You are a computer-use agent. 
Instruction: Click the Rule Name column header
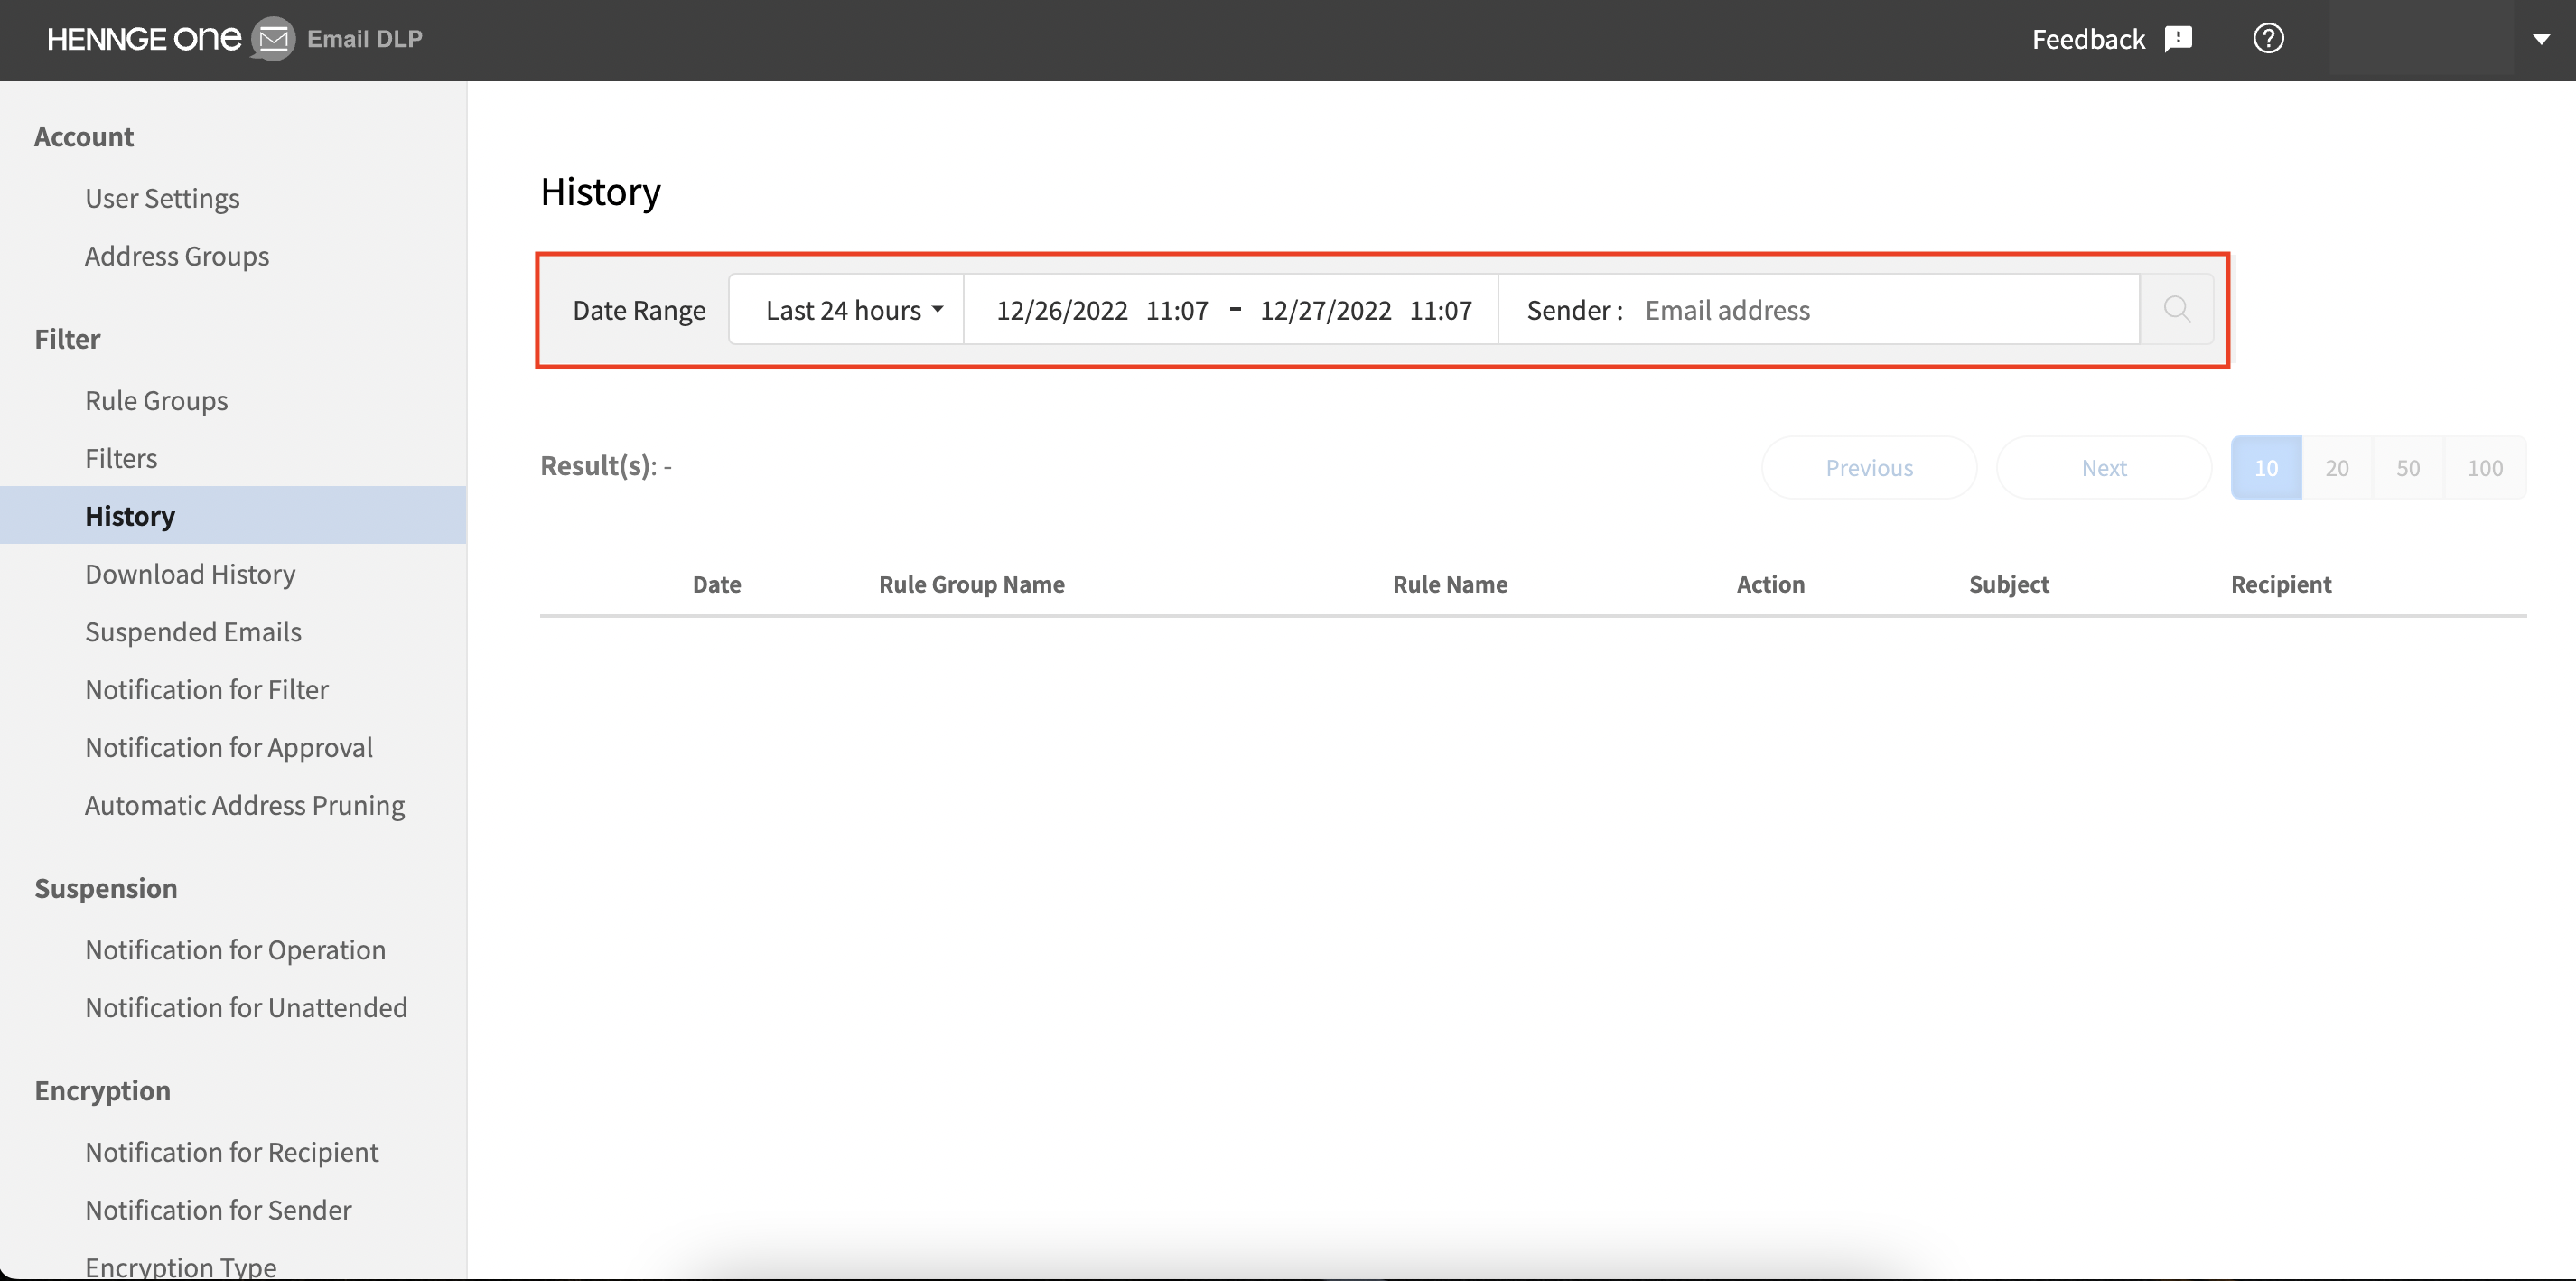[x=1450, y=584]
